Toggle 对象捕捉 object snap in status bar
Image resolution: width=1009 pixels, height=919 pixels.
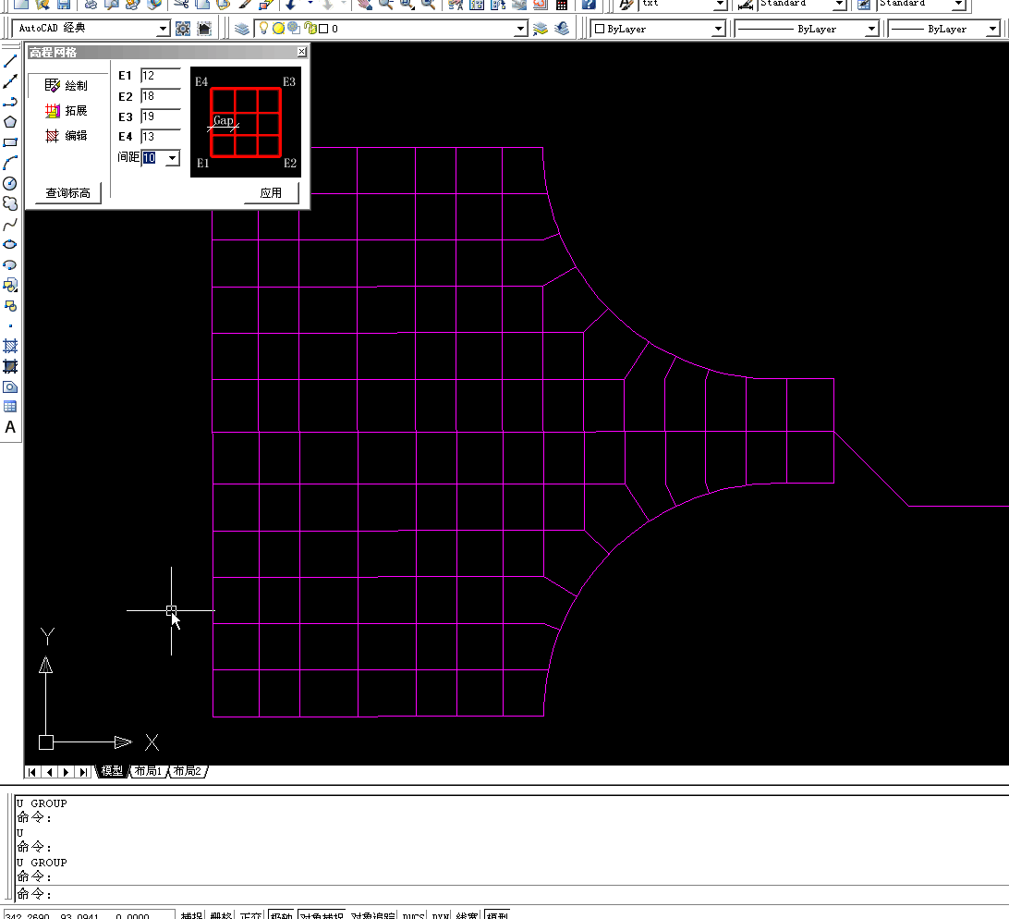322,914
